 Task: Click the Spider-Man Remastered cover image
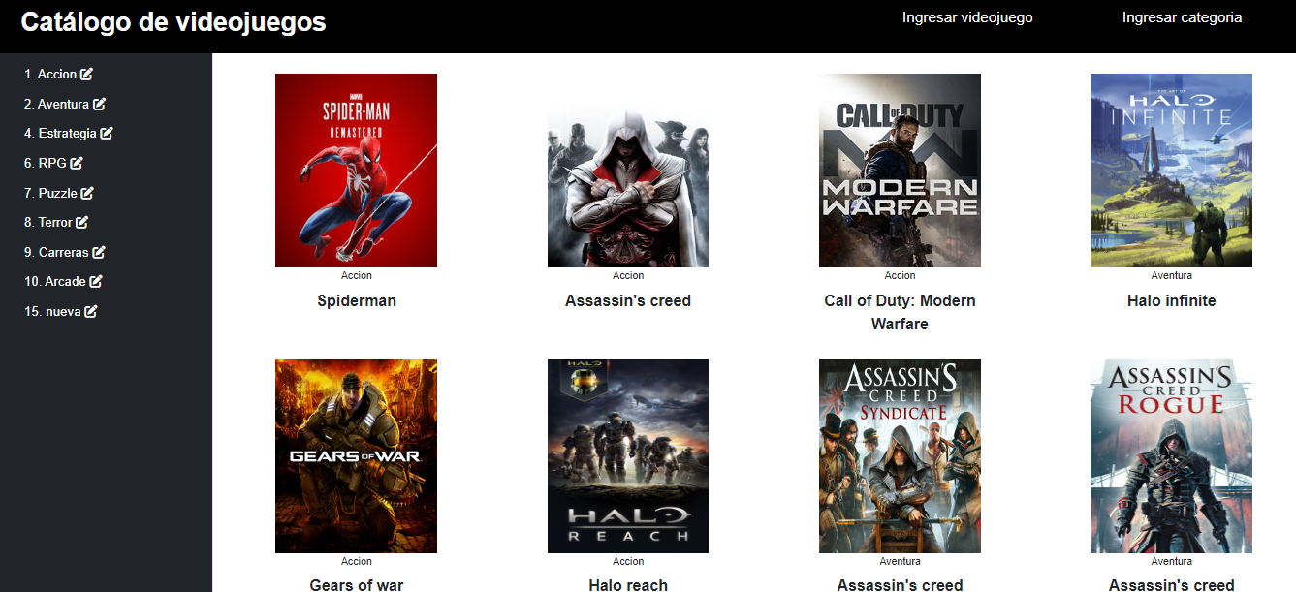coord(356,171)
